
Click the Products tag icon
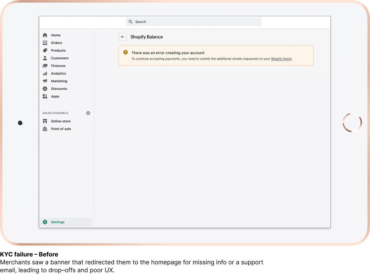point(45,51)
